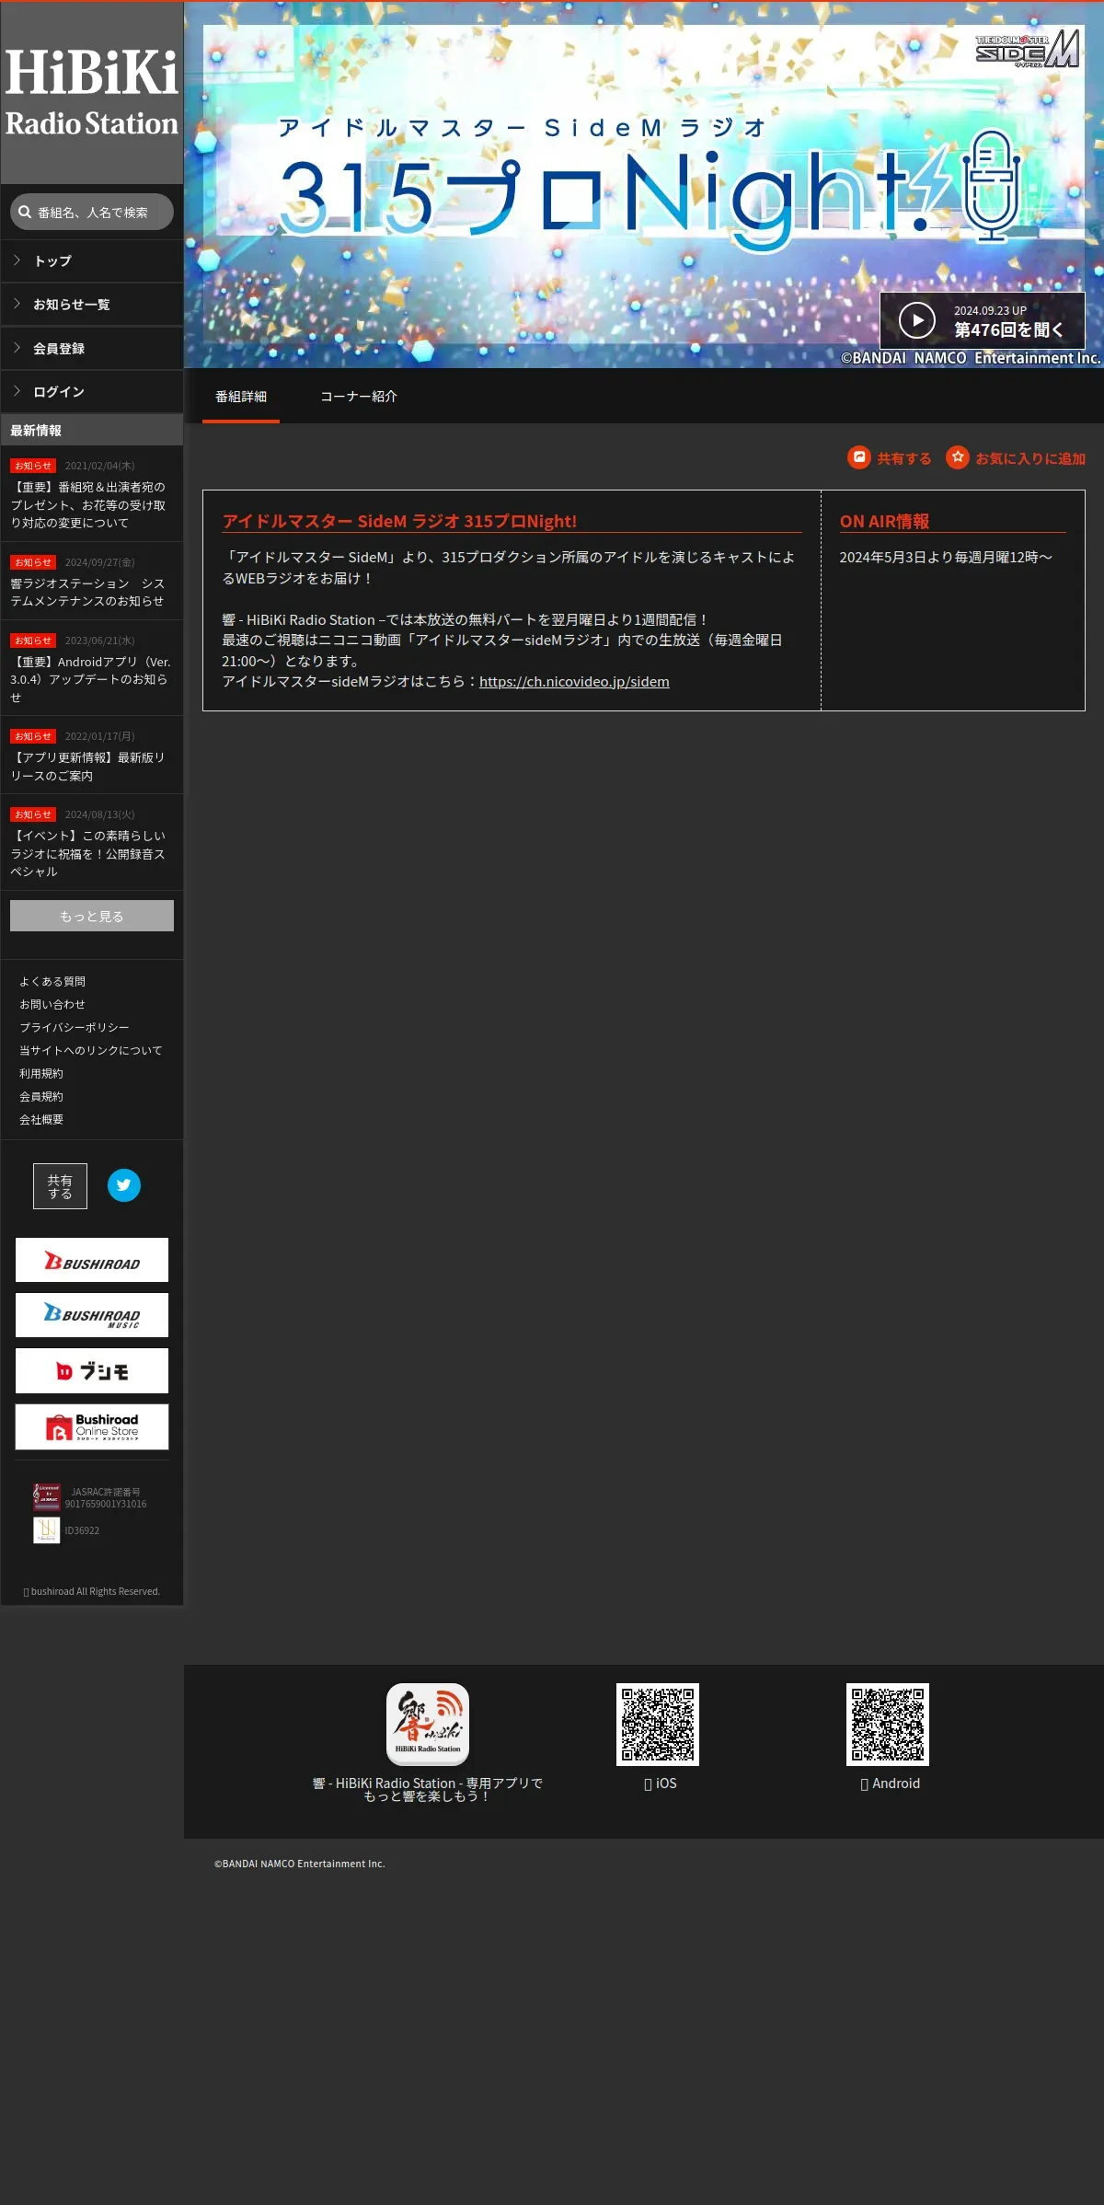This screenshot has height=2205, width=1104.
Task: Click the iOS label under QR code
Action: (x=661, y=1784)
